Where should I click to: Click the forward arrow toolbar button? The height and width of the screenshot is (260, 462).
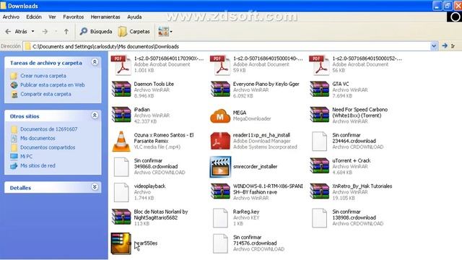tap(45, 31)
